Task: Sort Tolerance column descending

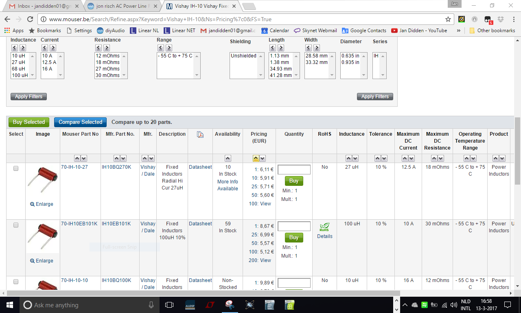Action: pos(384,159)
